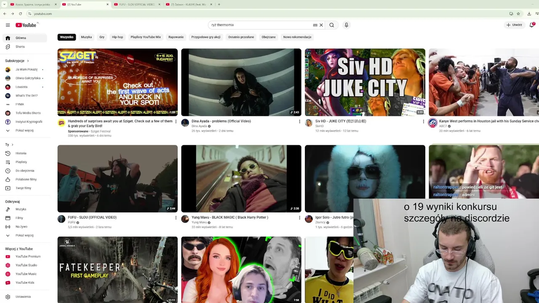Clear the search query with X
The image size is (539, 303).
pos(321,25)
